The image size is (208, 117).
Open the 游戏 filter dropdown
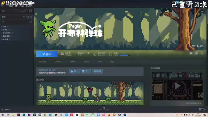tap(13, 17)
